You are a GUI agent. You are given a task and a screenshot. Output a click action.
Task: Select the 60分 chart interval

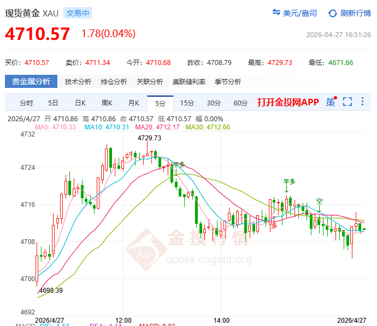tap(240, 103)
